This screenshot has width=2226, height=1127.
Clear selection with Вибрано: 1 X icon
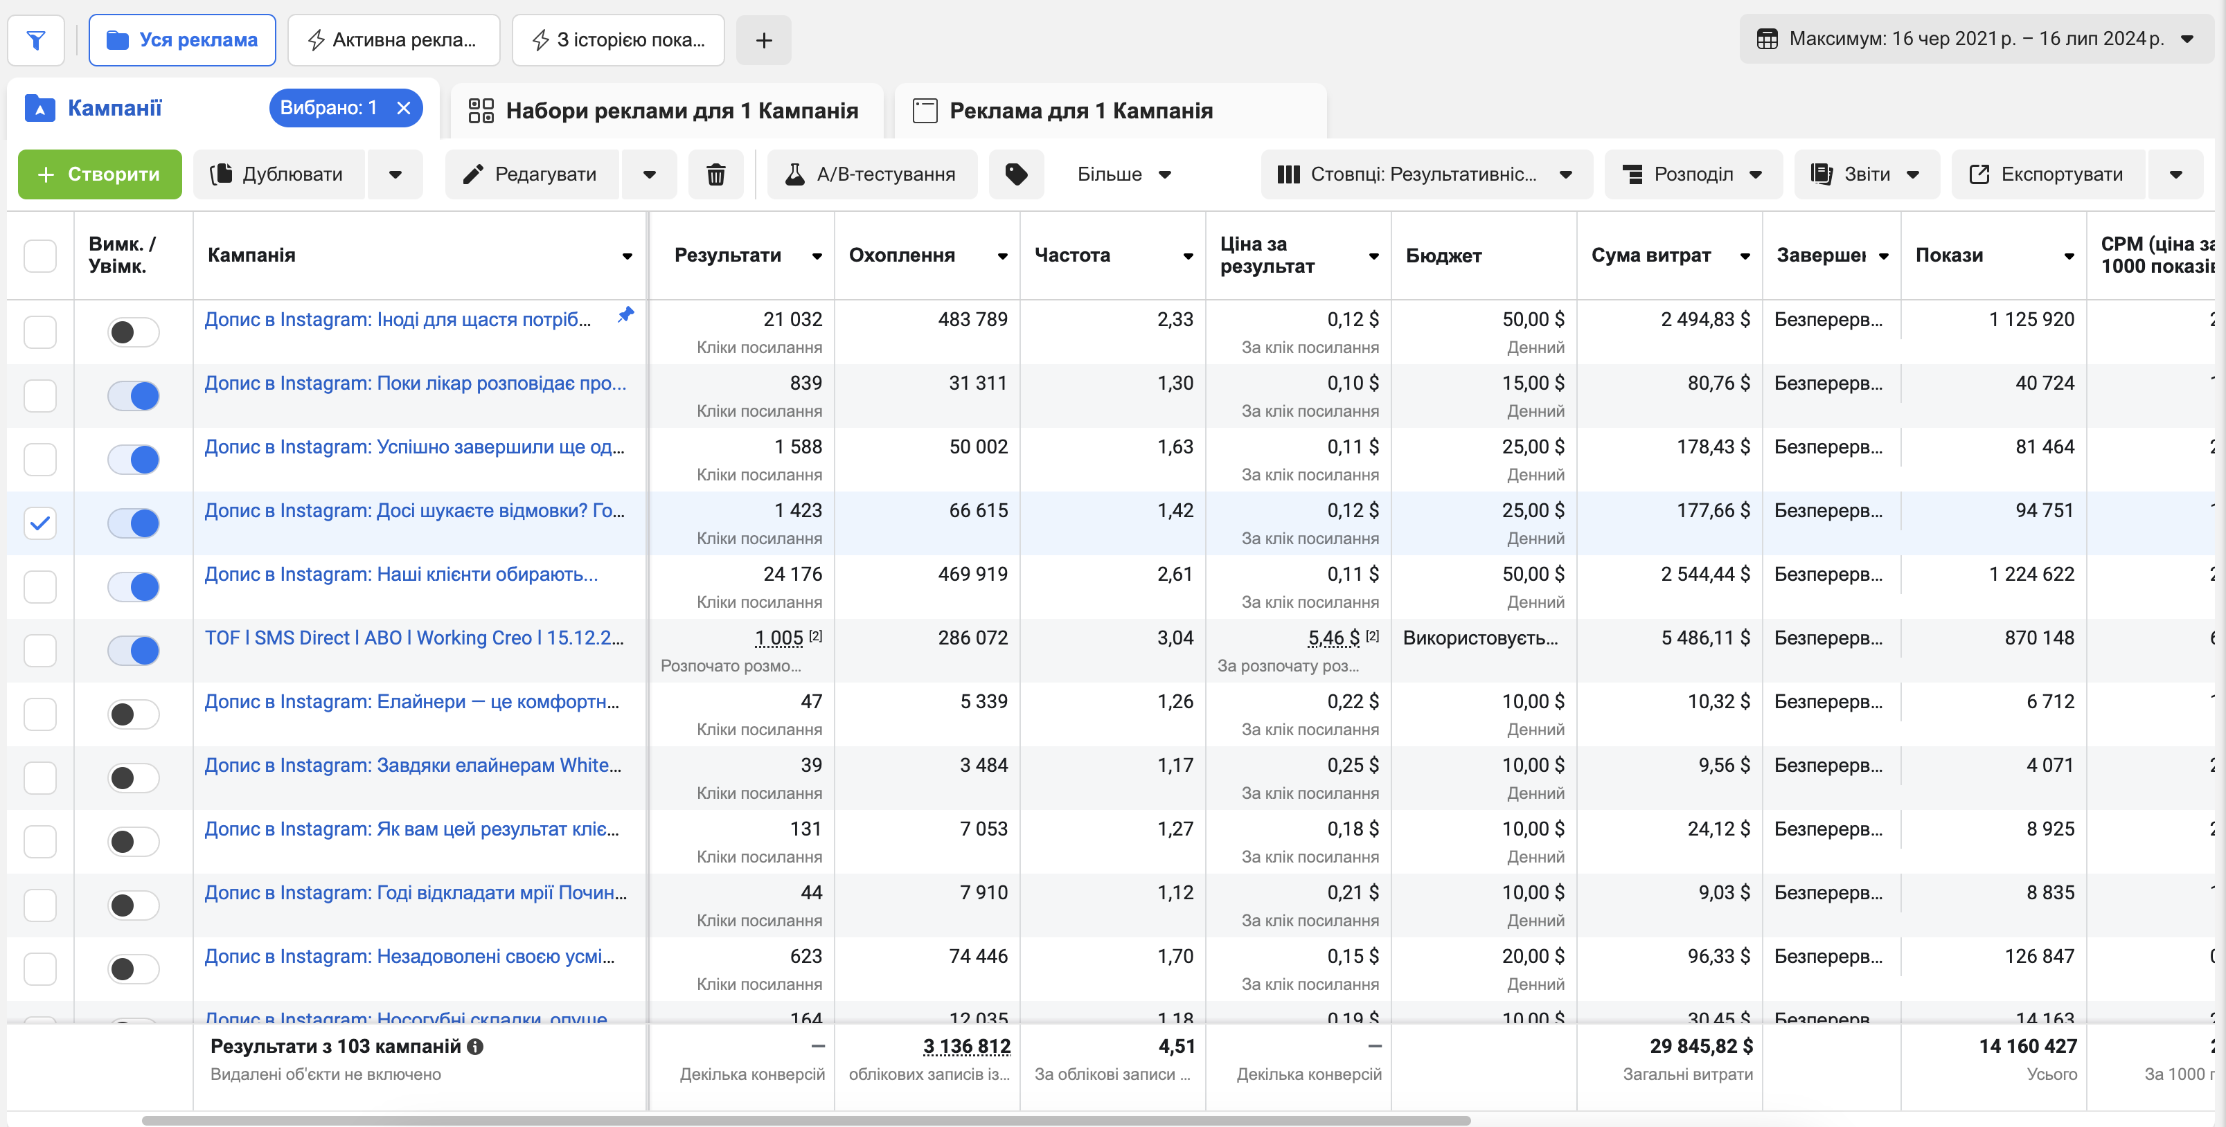click(404, 108)
